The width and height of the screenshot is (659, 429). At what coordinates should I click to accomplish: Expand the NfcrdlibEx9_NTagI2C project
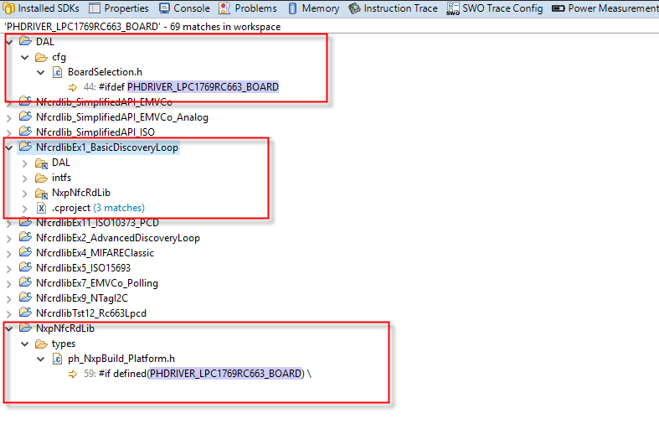9,299
